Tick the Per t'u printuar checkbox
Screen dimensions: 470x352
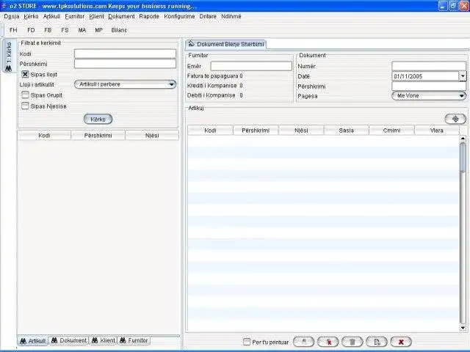pyautogui.click(x=247, y=342)
